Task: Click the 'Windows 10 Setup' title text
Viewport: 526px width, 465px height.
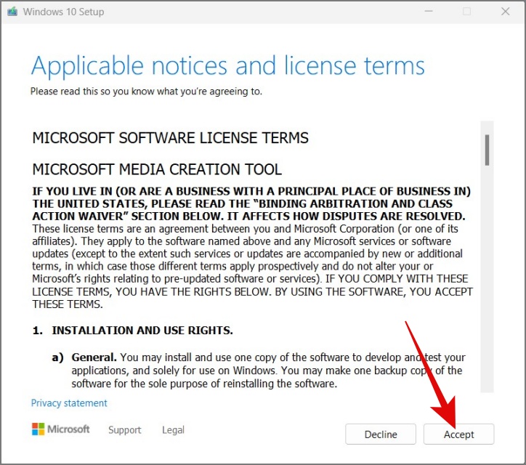Action: click(x=63, y=12)
